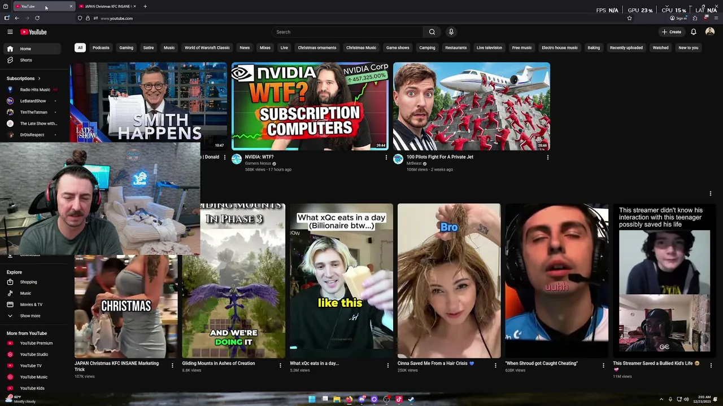Click the site padlock icon

(x=88, y=18)
